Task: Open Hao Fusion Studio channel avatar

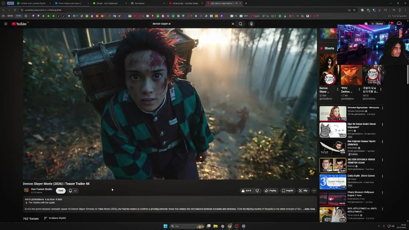Action: pos(26,190)
